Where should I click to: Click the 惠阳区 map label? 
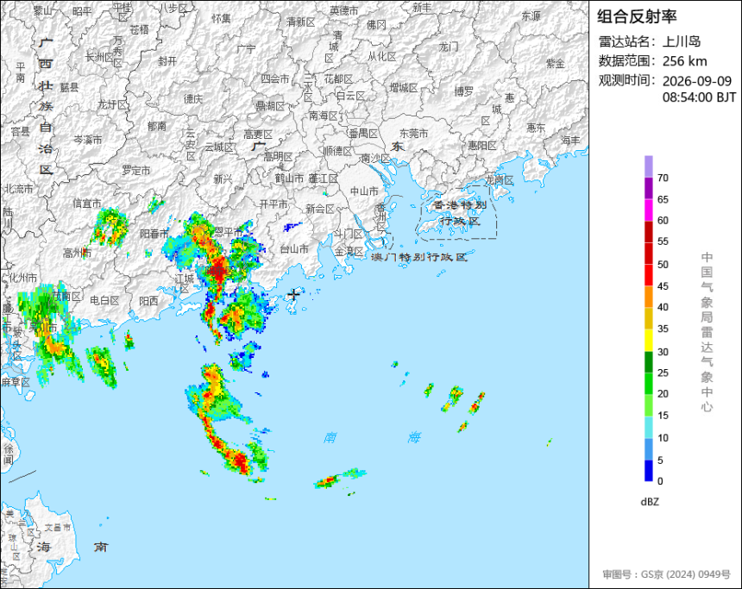(482, 145)
